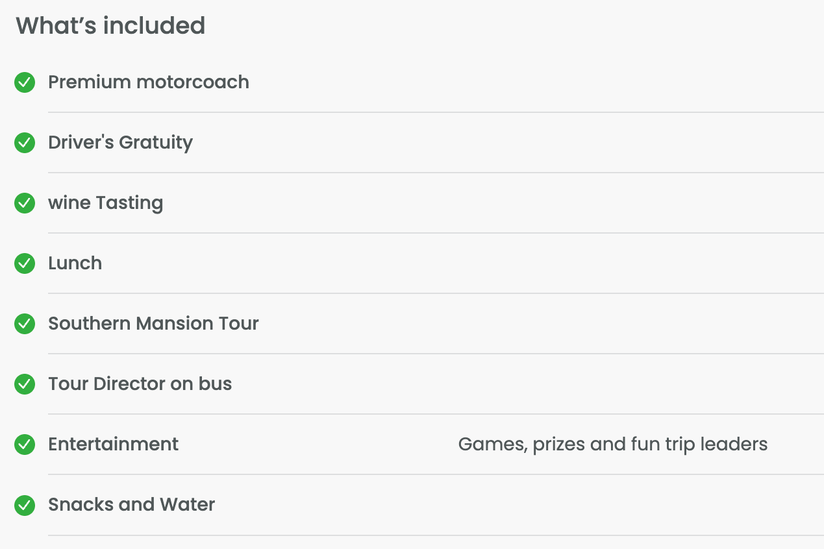824x549 pixels.
Task: Click the Snacks and Water text
Action: pos(131,505)
